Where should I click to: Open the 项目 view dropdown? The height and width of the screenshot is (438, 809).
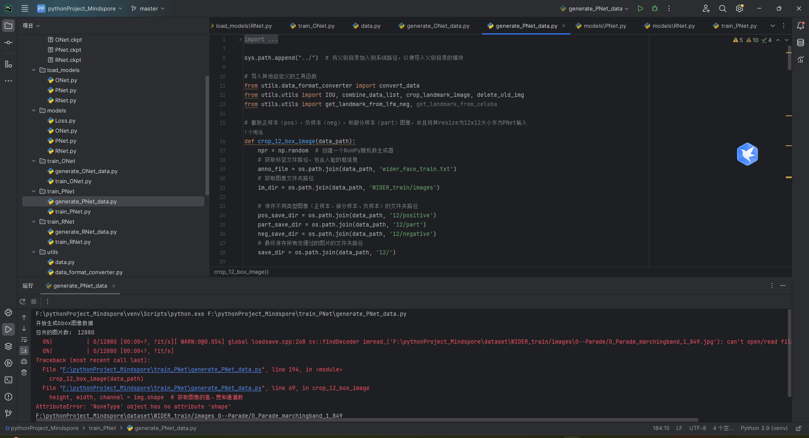click(x=31, y=26)
